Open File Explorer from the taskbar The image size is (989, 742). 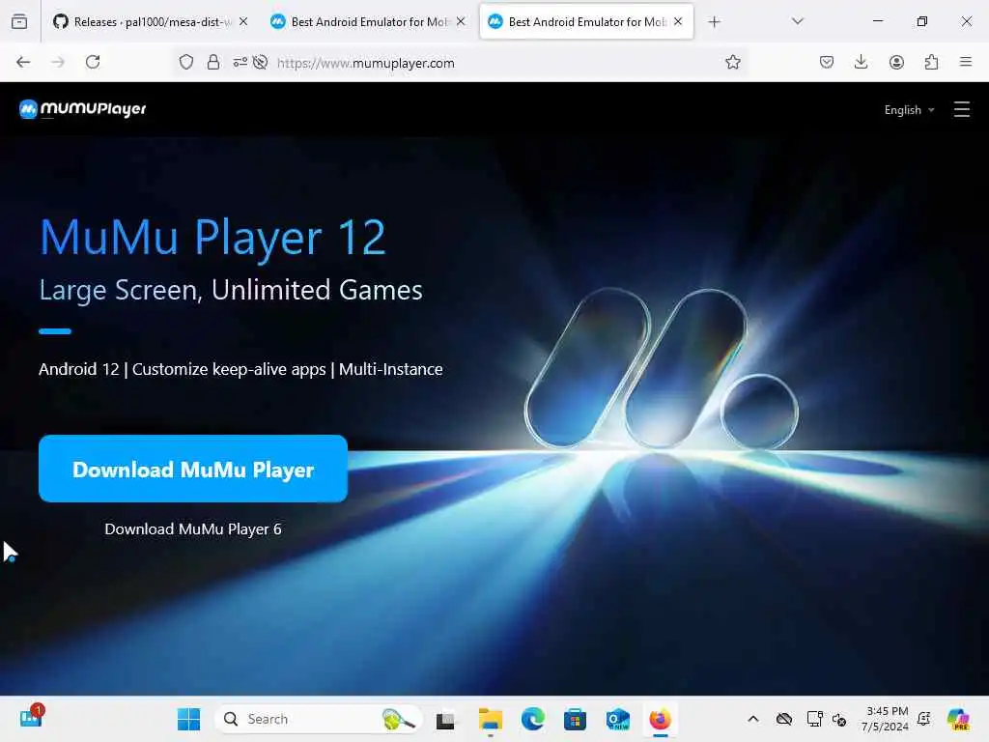[x=490, y=719]
